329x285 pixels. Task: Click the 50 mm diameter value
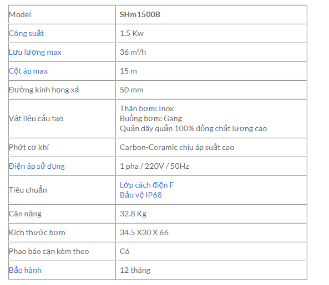click(131, 90)
